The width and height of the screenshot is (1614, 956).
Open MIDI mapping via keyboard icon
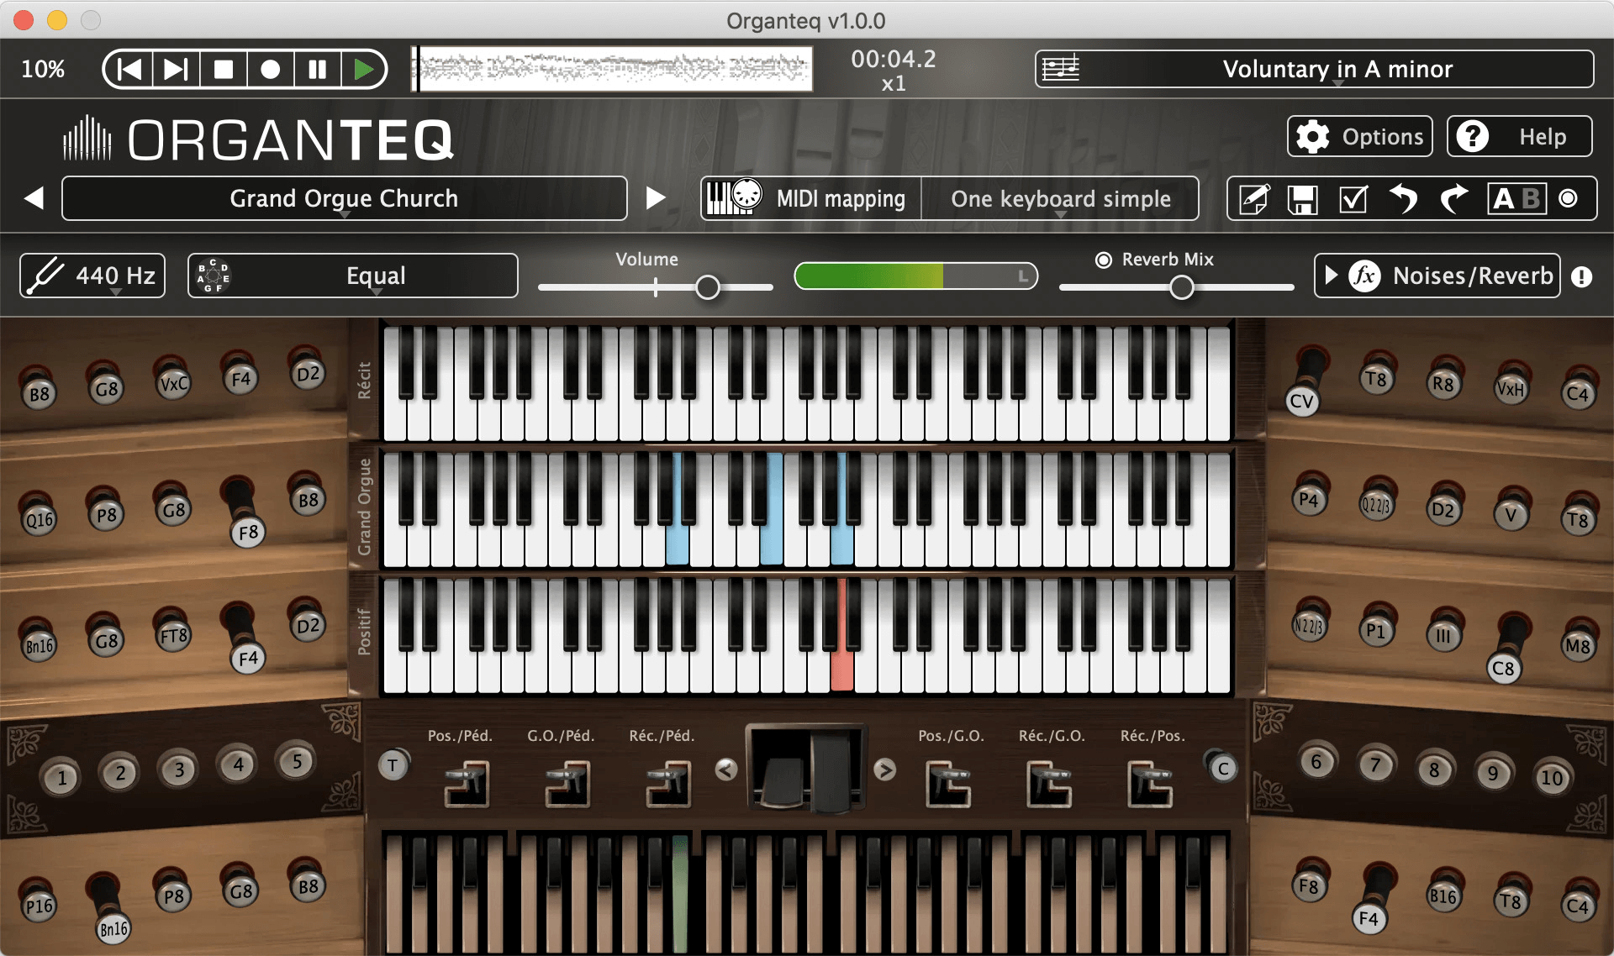(733, 198)
